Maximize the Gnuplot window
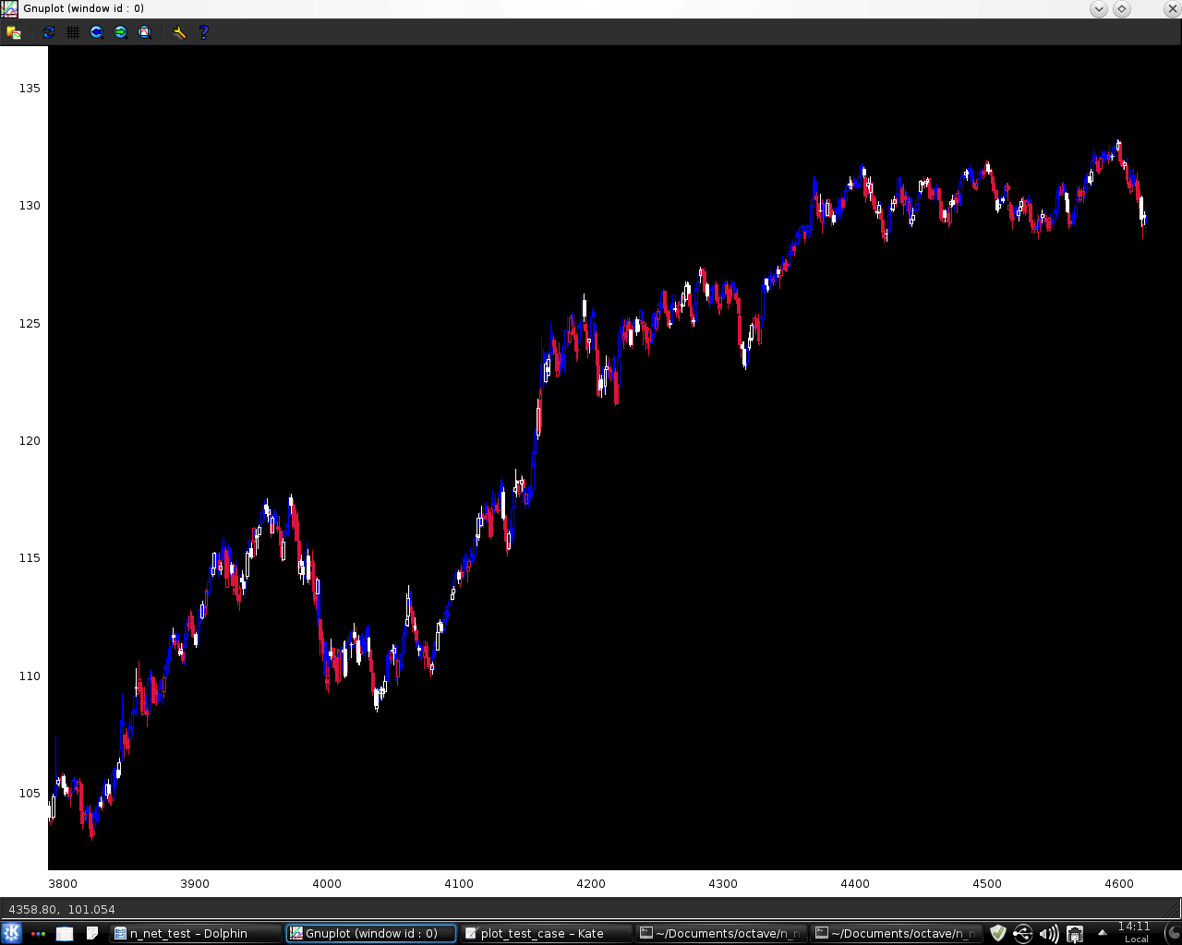 coord(1122,9)
